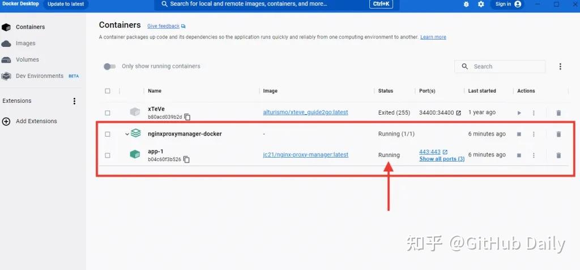Screen dimensions: 580x270
Task: Delete the app-1 container
Action: point(558,156)
